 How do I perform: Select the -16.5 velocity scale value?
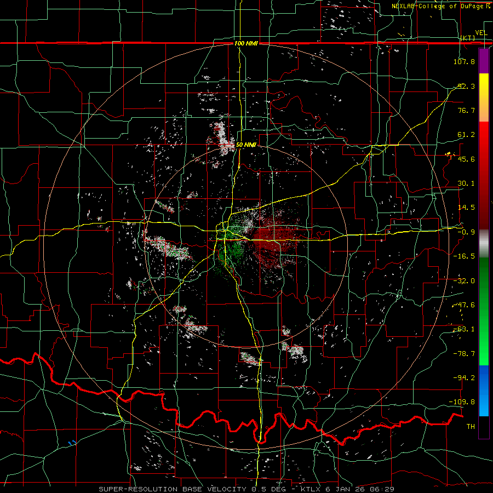[464, 256]
